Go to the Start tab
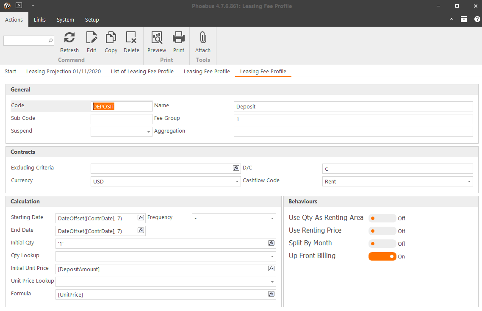Viewport: 482px width, 311px height. pos(11,72)
